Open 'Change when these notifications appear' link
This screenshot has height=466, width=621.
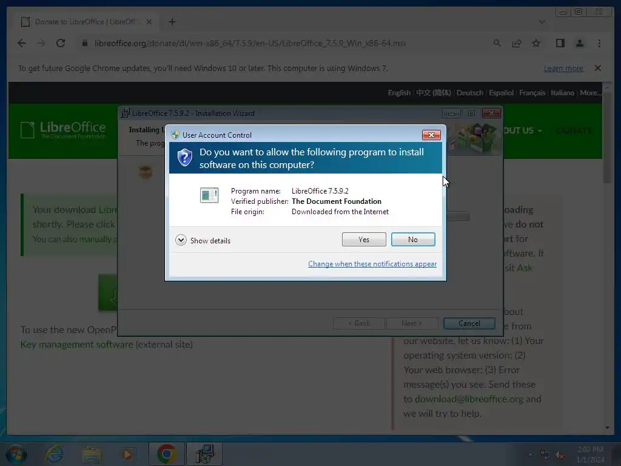(372, 264)
